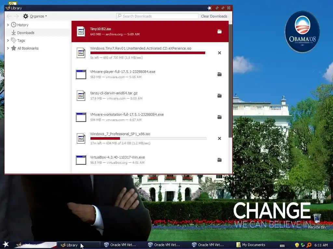
Task: Click '98.5 MB — virtualbox.org' details text
Action: [x=117, y=163]
